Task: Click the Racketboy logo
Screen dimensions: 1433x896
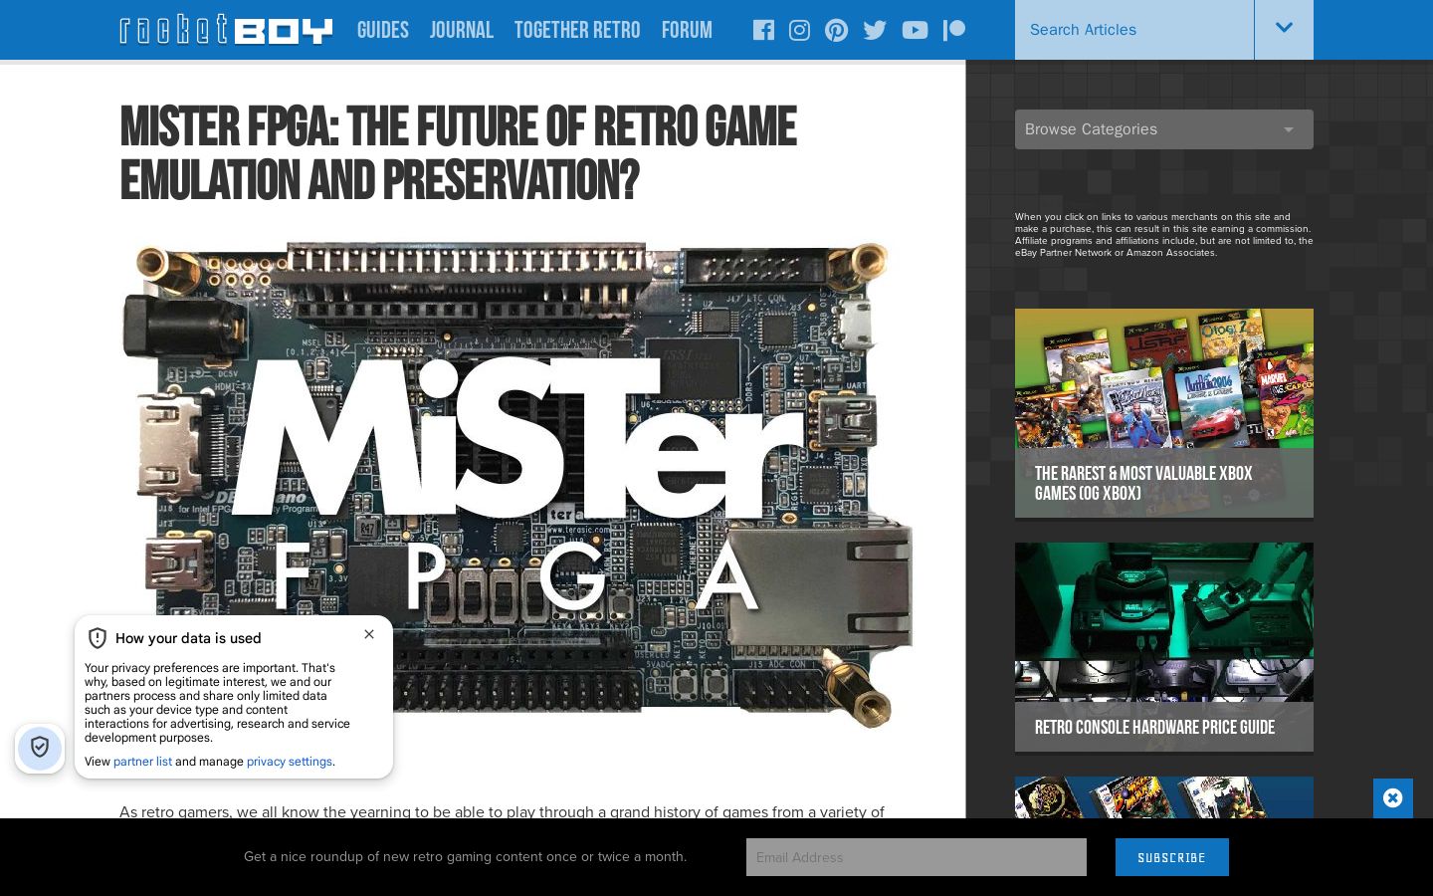Action: 226,30
